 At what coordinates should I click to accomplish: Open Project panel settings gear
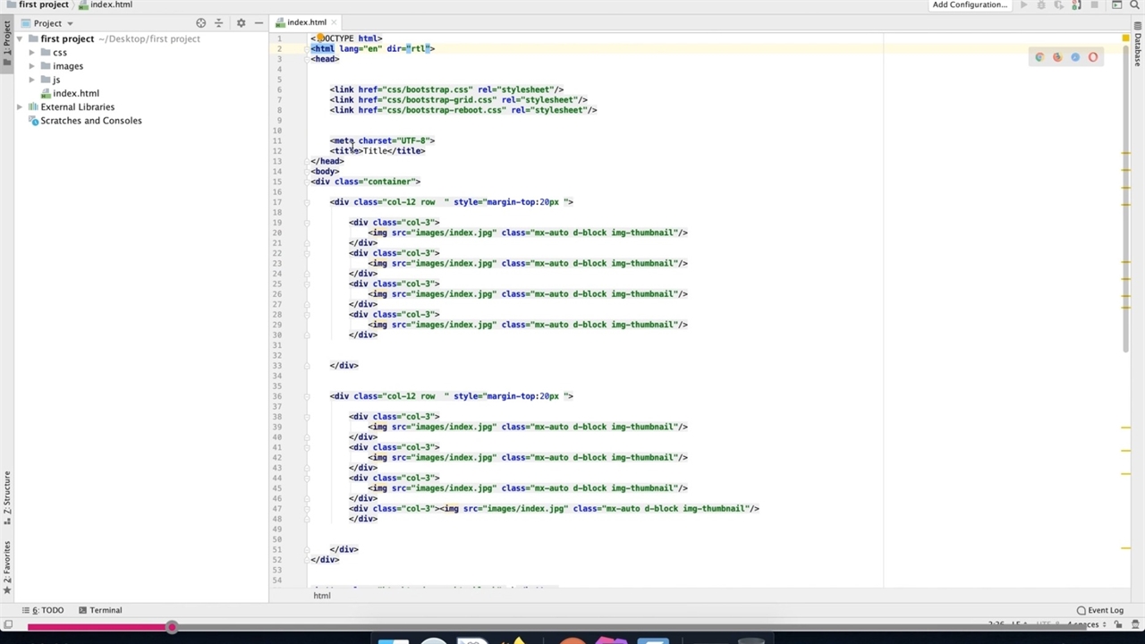click(x=241, y=23)
